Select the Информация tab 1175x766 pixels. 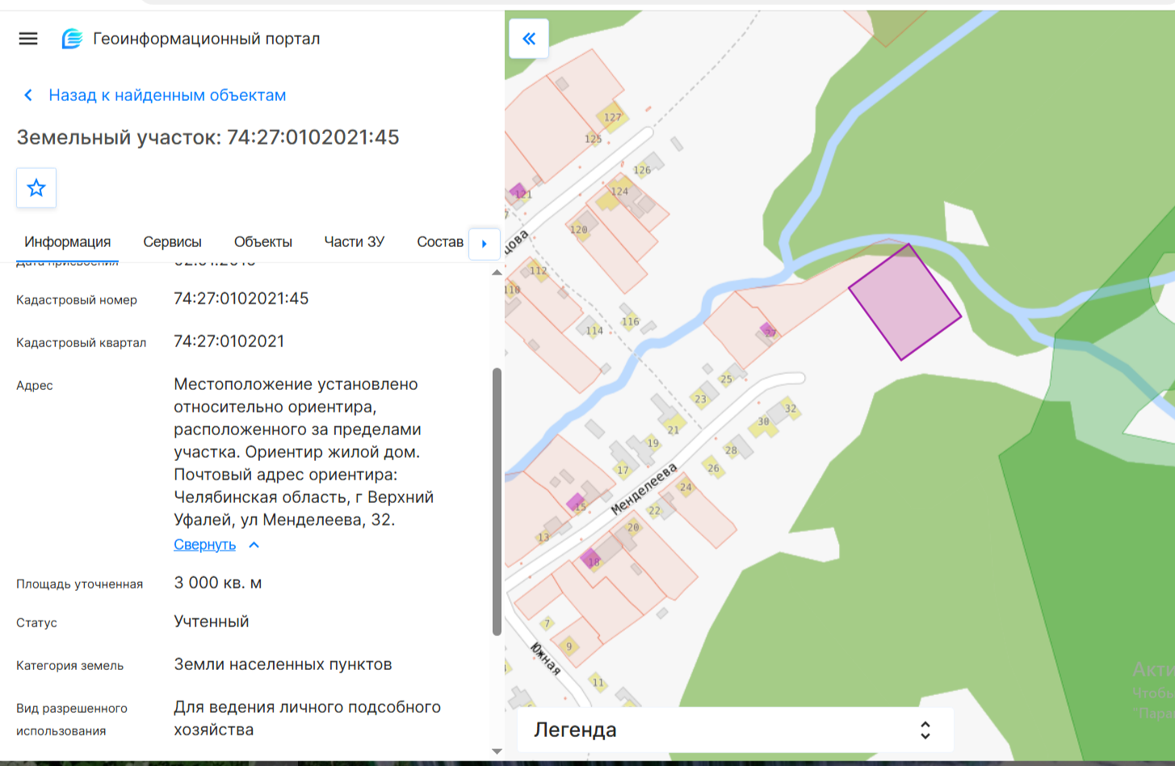68,242
